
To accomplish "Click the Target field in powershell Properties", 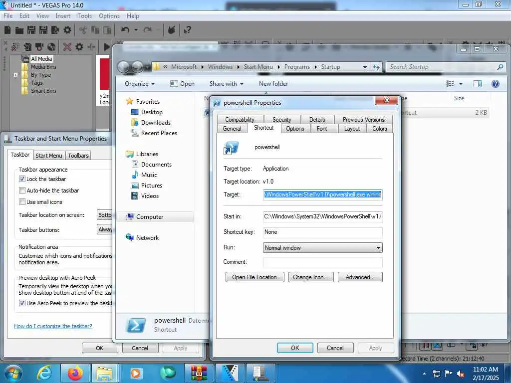I will point(323,195).
